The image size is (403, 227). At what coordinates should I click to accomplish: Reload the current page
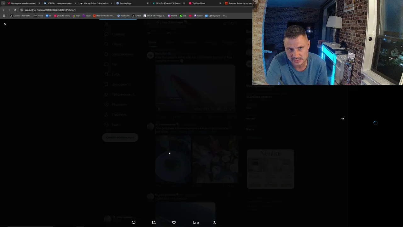coord(14,10)
